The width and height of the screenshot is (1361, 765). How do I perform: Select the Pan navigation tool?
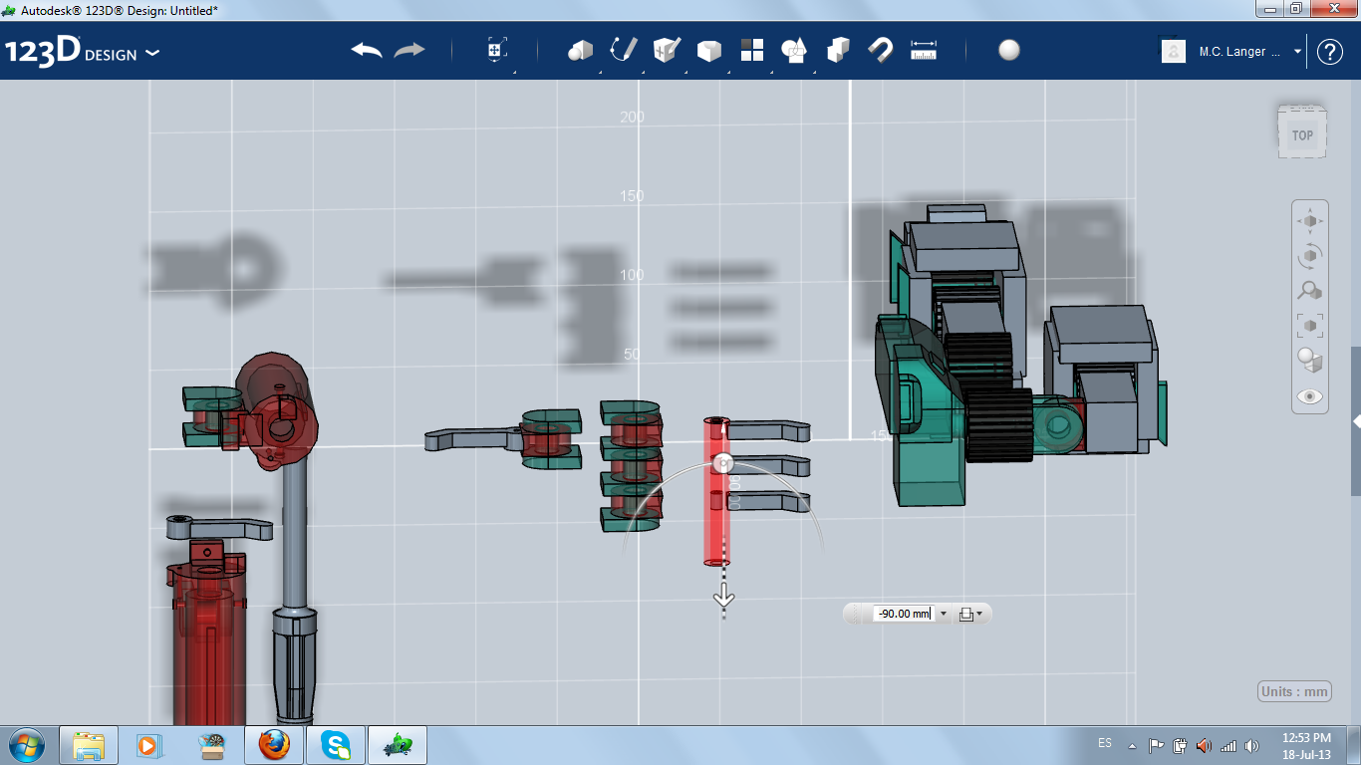click(x=1310, y=221)
